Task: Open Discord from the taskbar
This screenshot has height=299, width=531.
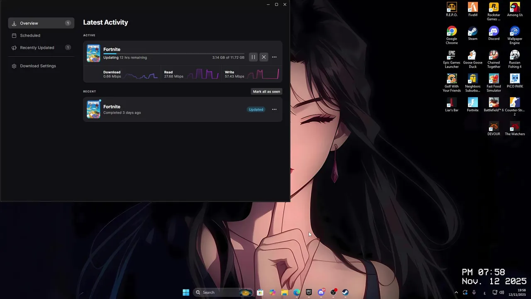Action: (x=321, y=292)
